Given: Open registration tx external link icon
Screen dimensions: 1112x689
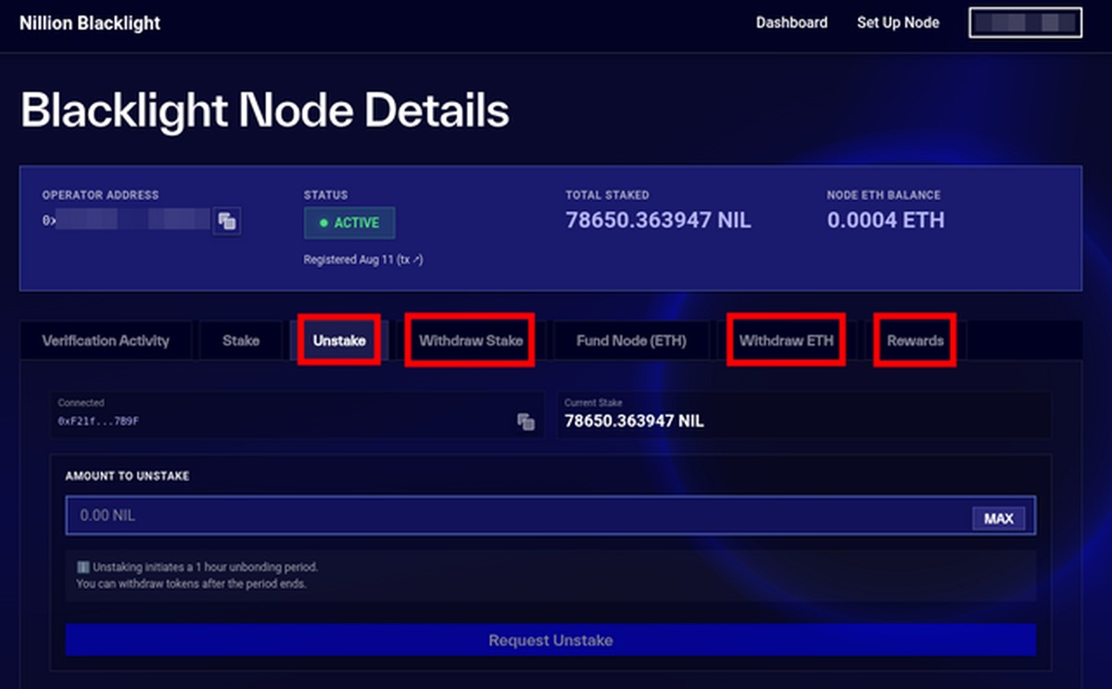Looking at the screenshot, I should coord(418,260).
